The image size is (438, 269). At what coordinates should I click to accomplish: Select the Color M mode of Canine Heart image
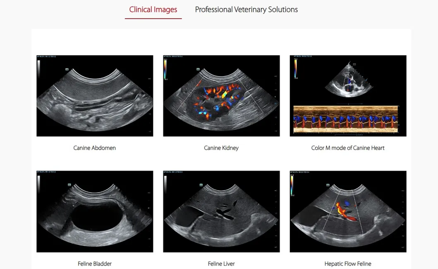click(348, 95)
